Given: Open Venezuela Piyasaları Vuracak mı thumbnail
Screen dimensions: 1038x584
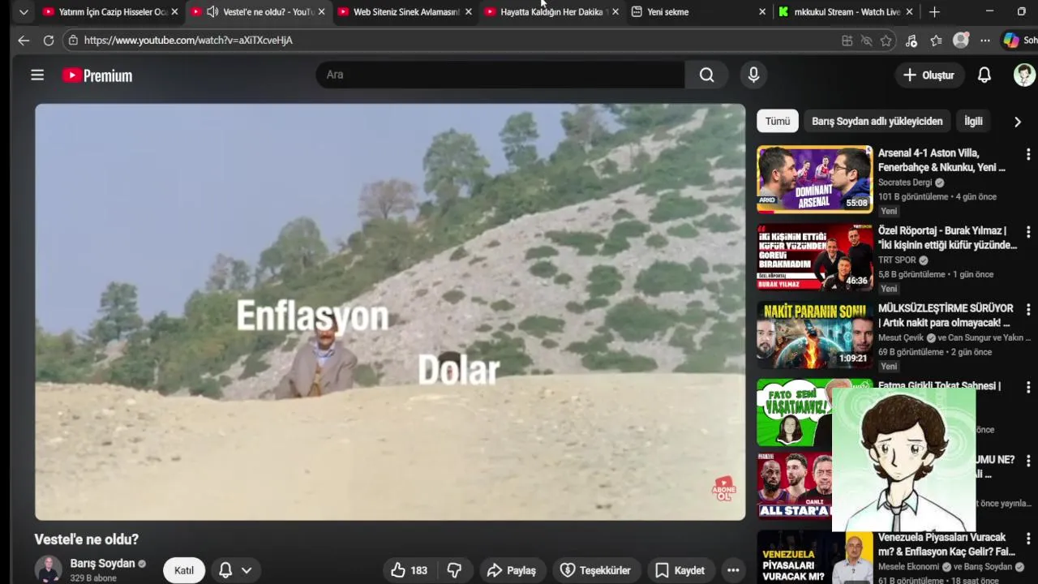Looking at the screenshot, I should [x=814, y=557].
